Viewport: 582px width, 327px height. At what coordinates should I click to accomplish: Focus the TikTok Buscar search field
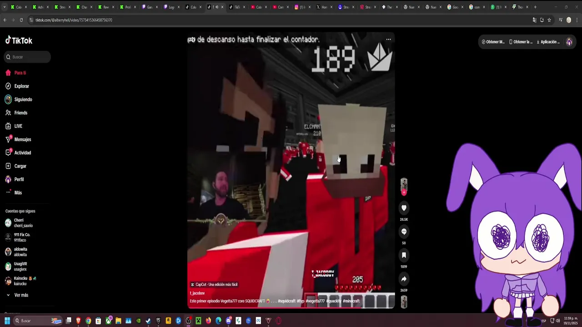[x=27, y=57]
